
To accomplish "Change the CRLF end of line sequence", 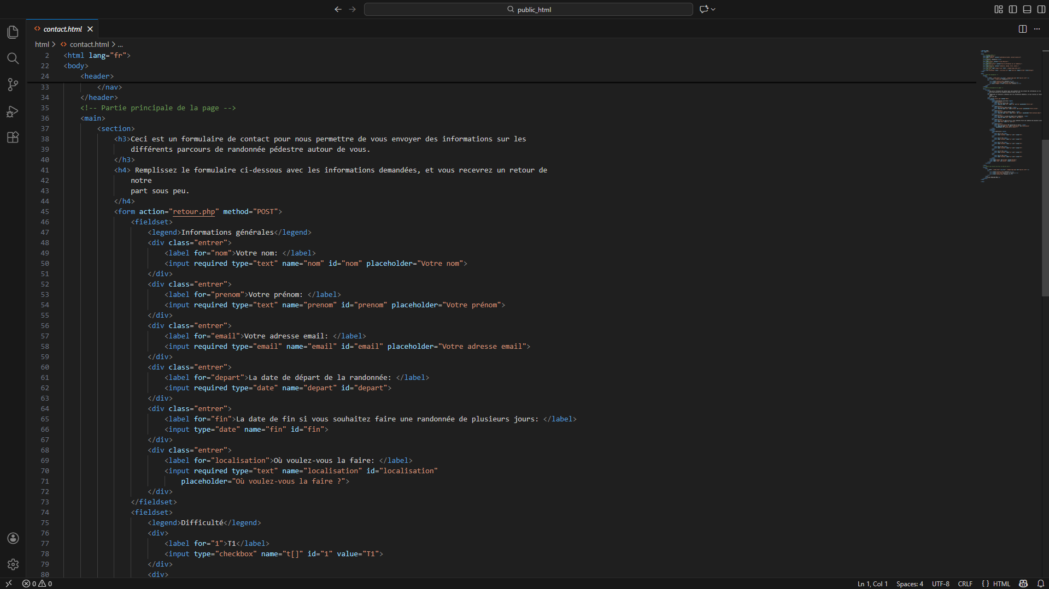I will coord(965,584).
